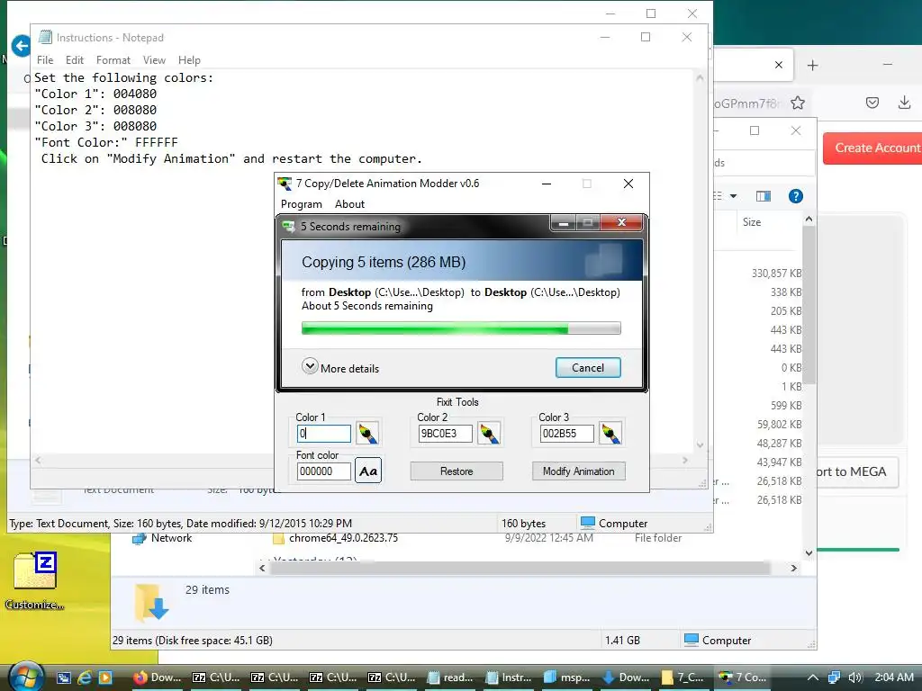Launch Internet Explorer from quick launch

(85, 678)
